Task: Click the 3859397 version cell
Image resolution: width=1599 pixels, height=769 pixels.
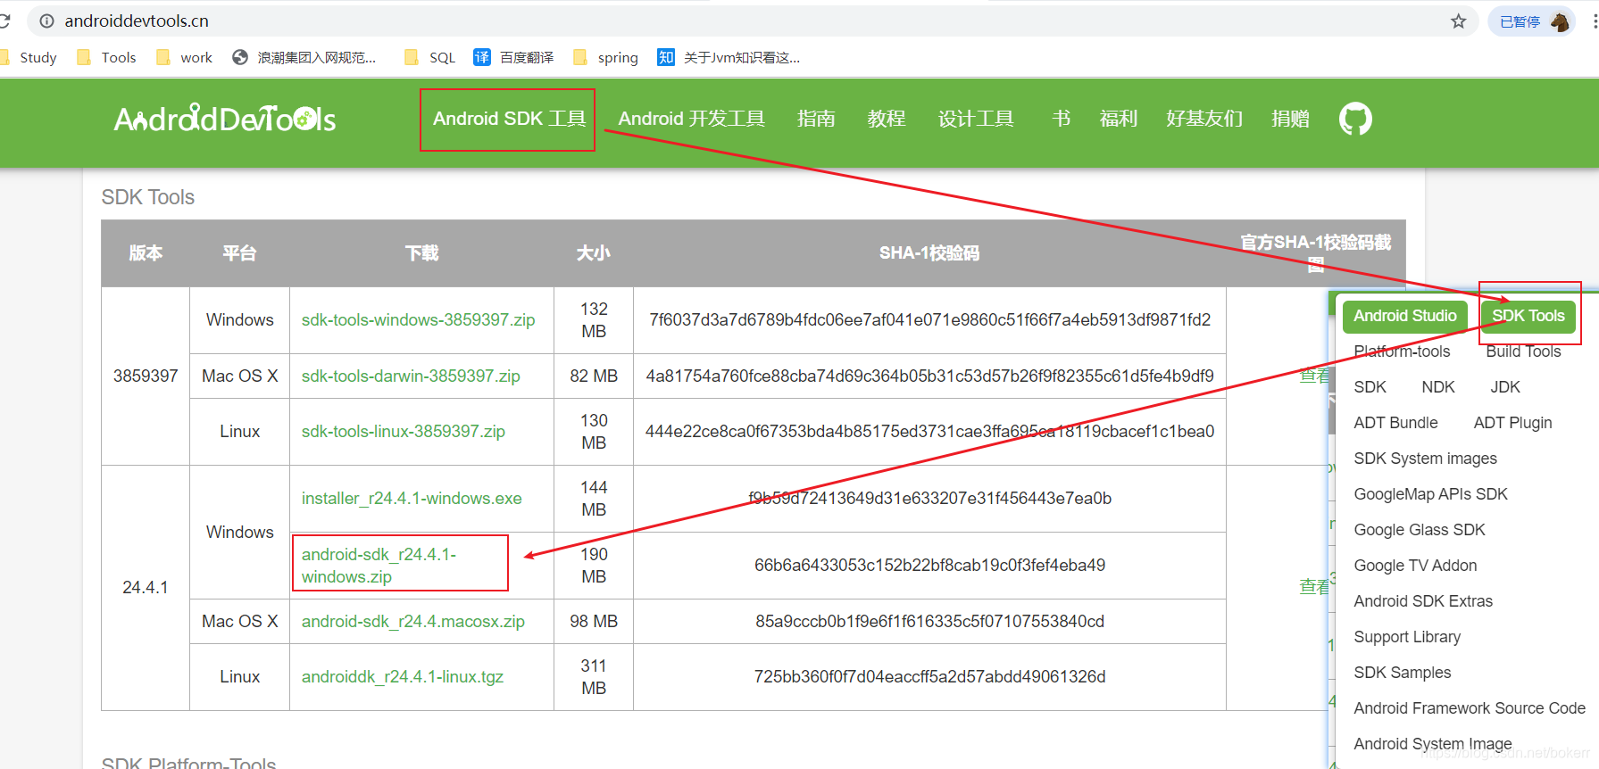Action: click(x=146, y=376)
